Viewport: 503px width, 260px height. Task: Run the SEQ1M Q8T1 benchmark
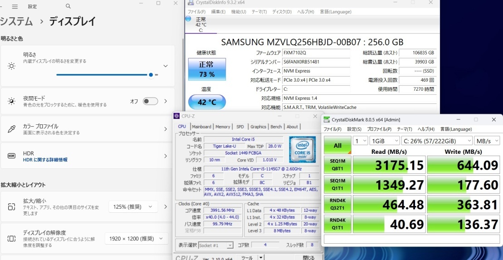pyautogui.click(x=337, y=165)
